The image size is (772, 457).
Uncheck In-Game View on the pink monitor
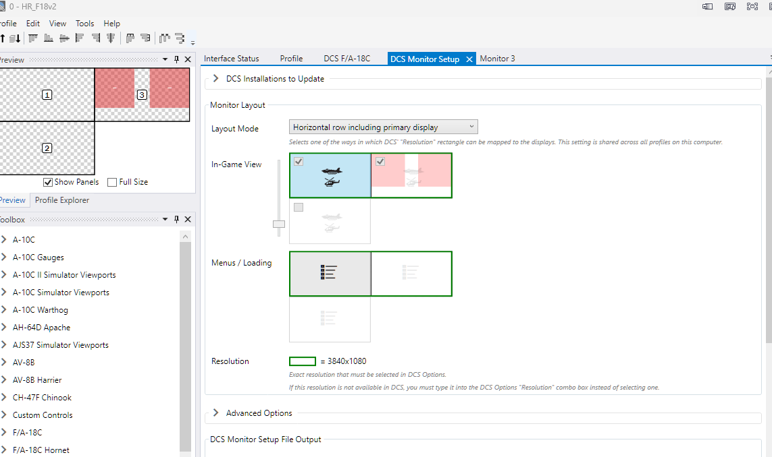[x=380, y=161]
